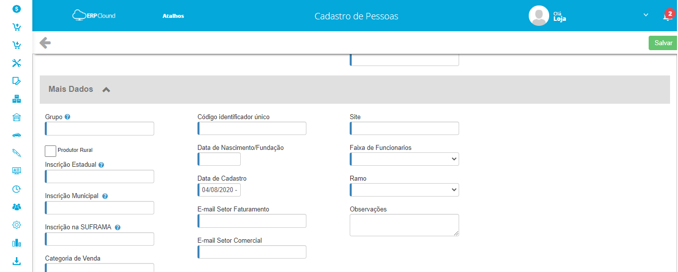Select the car vehicles icon in sidebar
Image resolution: width=678 pixels, height=272 pixels.
click(x=16, y=135)
